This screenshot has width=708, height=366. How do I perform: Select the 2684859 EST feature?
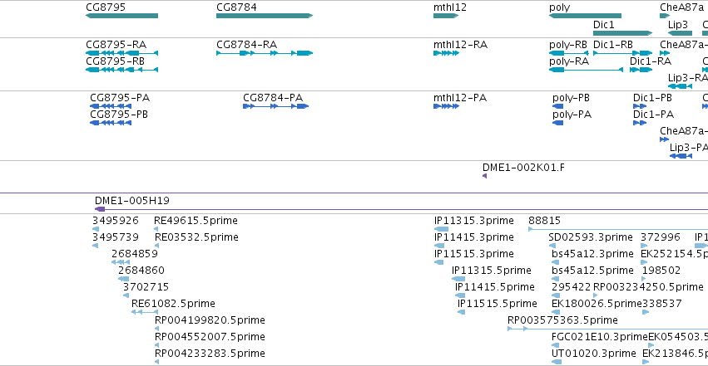(x=121, y=262)
